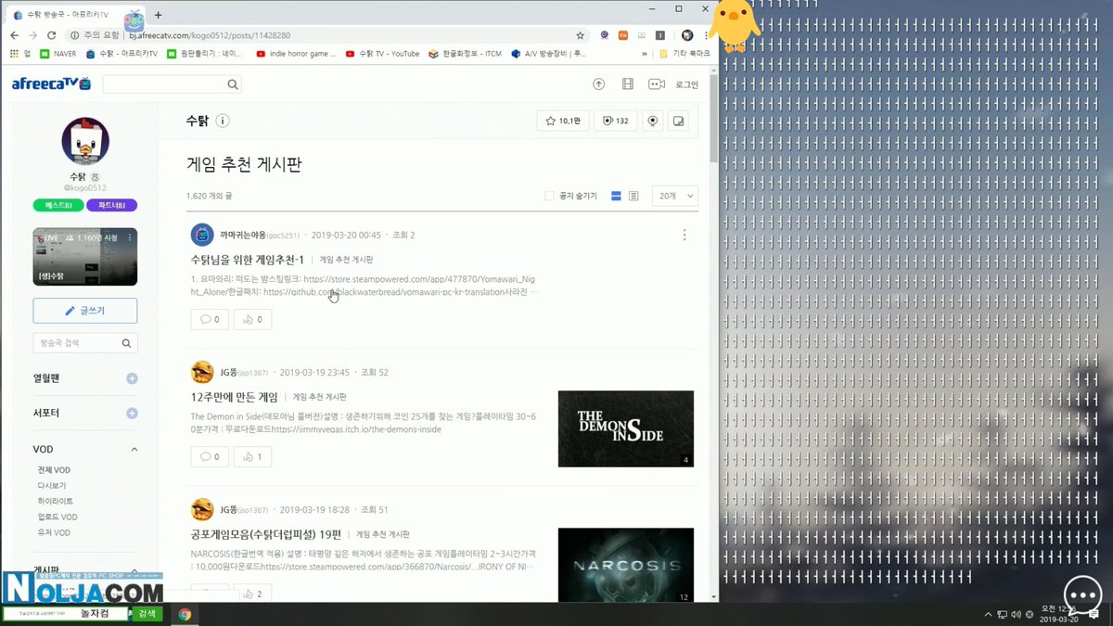Switch to the compact text list view
The image size is (1113, 626).
tap(633, 196)
